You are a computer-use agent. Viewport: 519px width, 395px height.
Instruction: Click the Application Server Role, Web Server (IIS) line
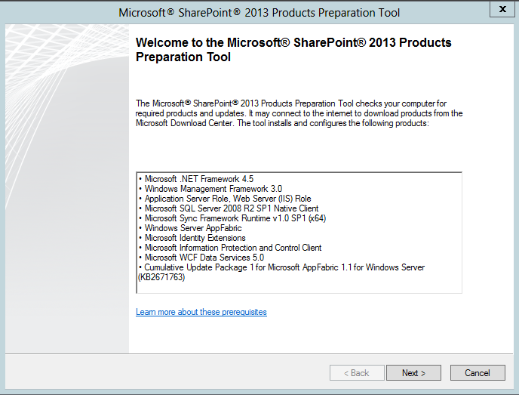(x=225, y=199)
